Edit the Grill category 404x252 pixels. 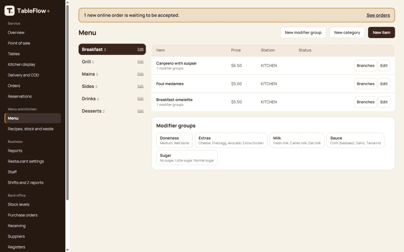(140, 62)
